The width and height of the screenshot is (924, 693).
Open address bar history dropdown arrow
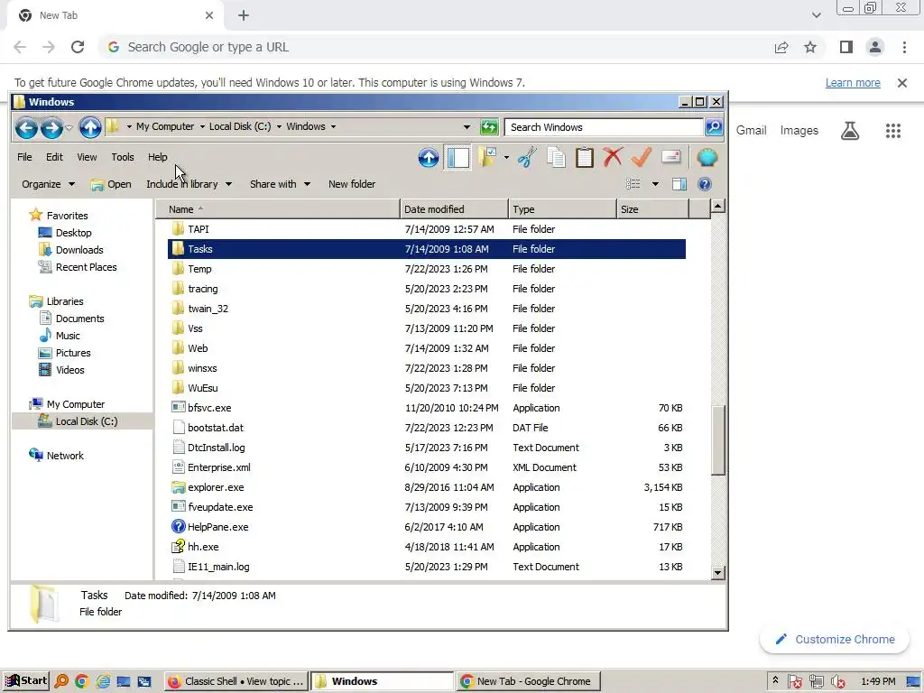click(x=467, y=126)
